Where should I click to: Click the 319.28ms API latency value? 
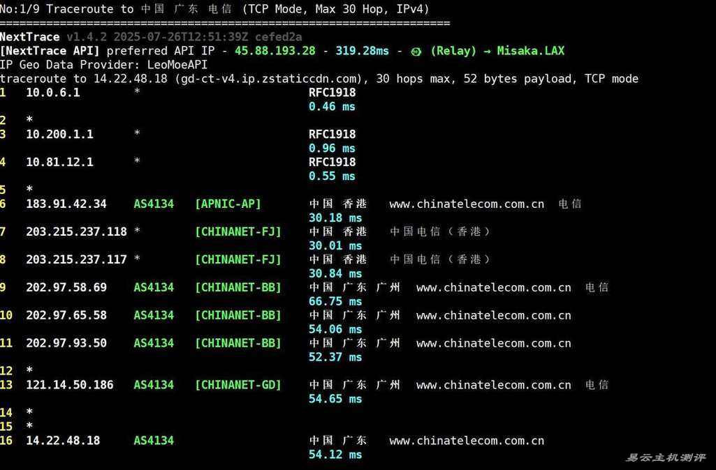(x=362, y=51)
